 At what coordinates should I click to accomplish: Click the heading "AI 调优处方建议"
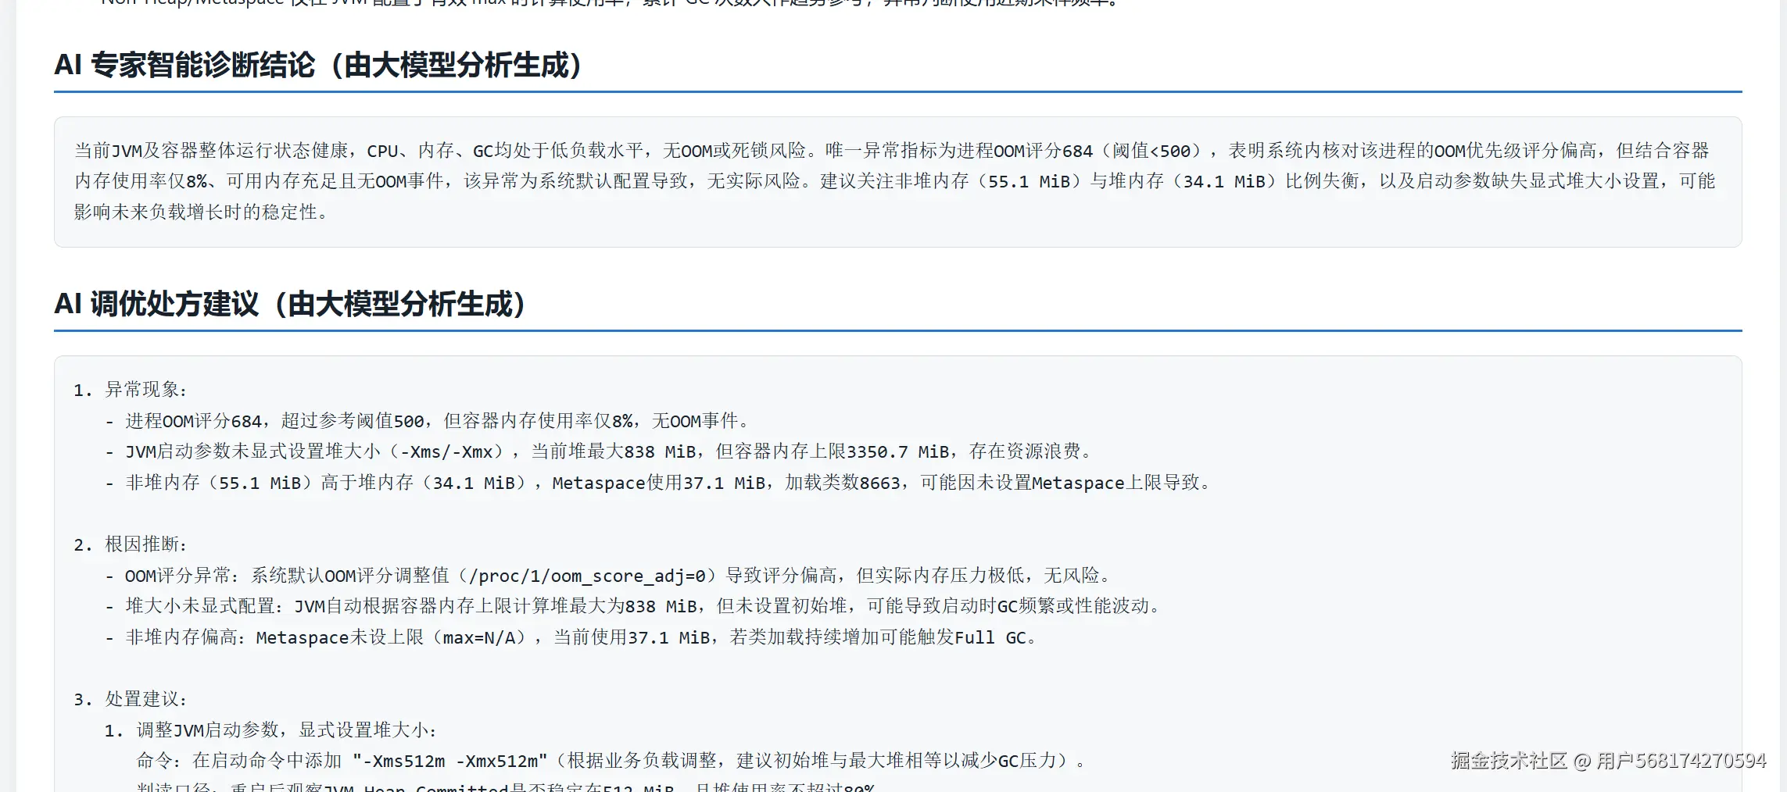(x=290, y=304)
